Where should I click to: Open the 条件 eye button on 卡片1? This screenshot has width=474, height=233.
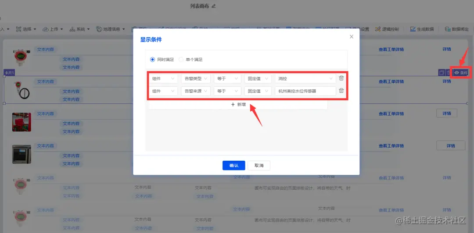point(461,73)
